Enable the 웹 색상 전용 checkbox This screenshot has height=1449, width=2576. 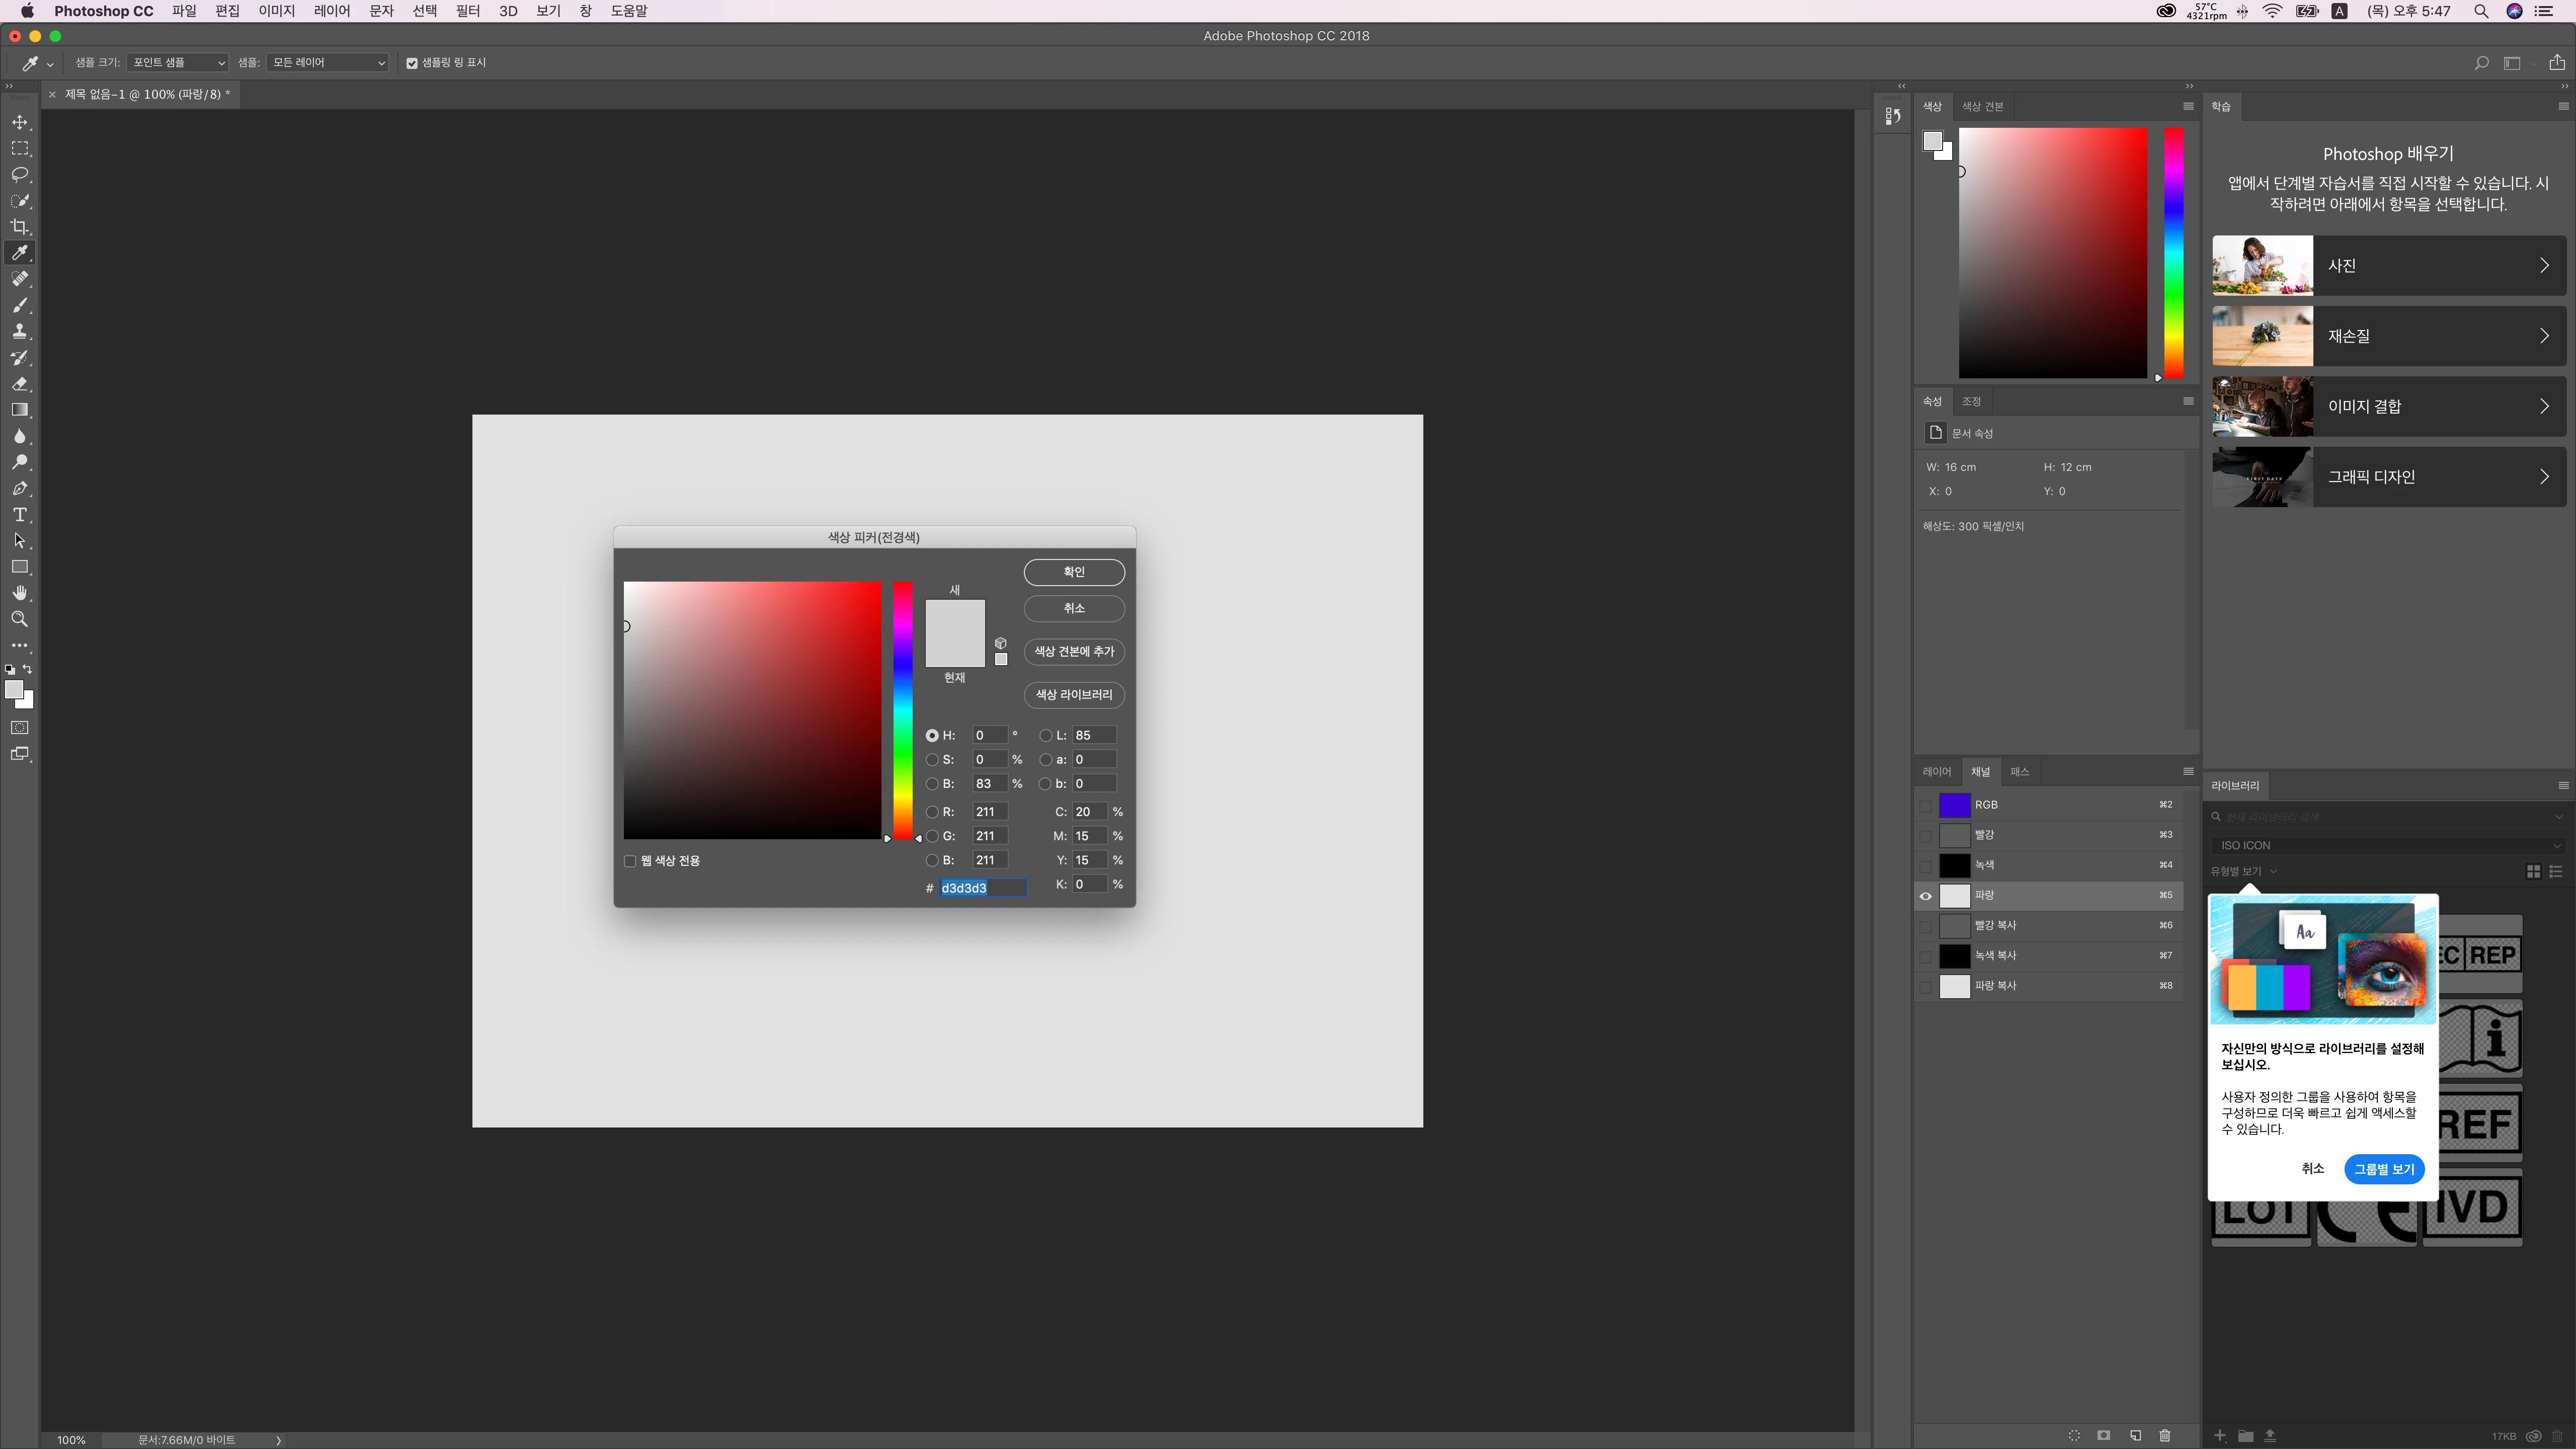630,861
